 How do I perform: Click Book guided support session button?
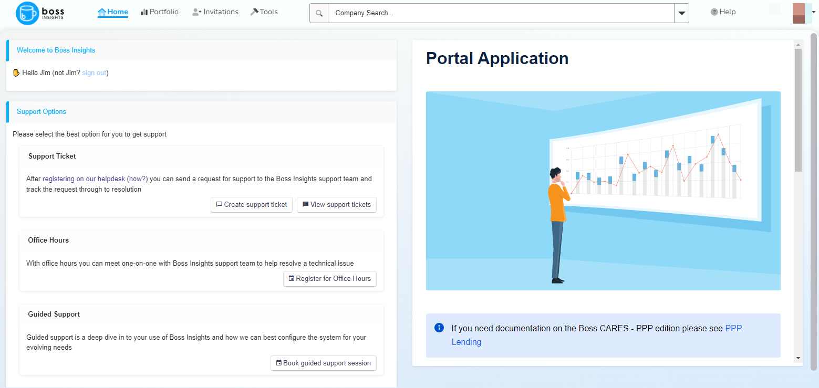324,363
